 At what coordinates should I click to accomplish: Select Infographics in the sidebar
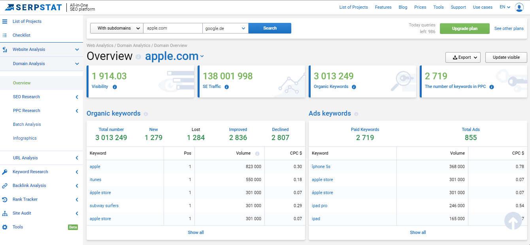[x=25, y=138]
